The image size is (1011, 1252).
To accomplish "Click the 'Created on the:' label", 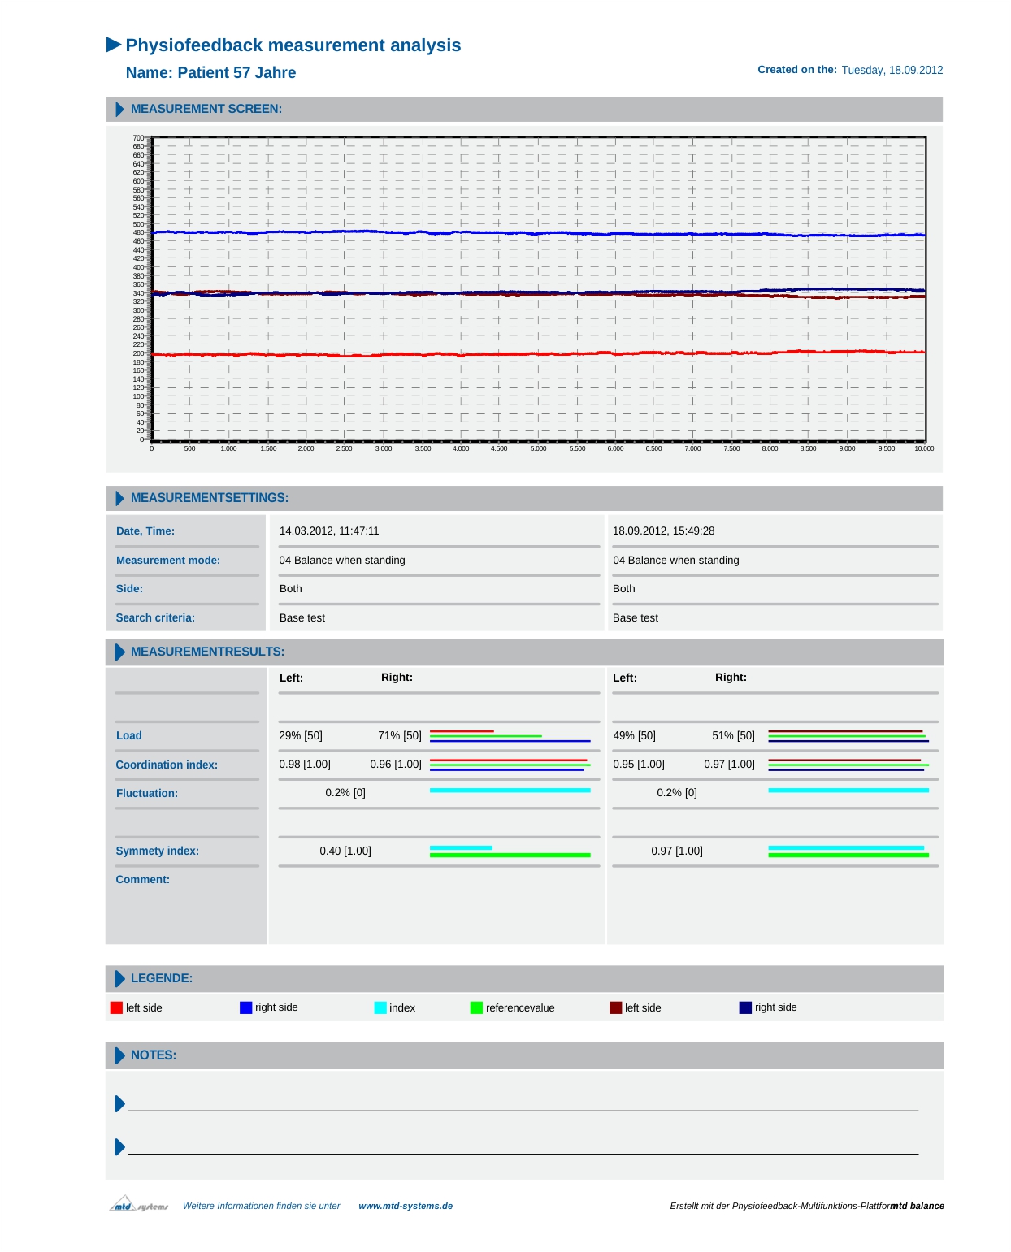I will pos(797,70).
